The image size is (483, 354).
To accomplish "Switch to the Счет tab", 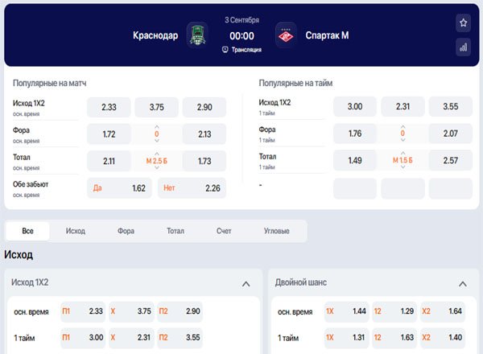I will tap(224, 231).
